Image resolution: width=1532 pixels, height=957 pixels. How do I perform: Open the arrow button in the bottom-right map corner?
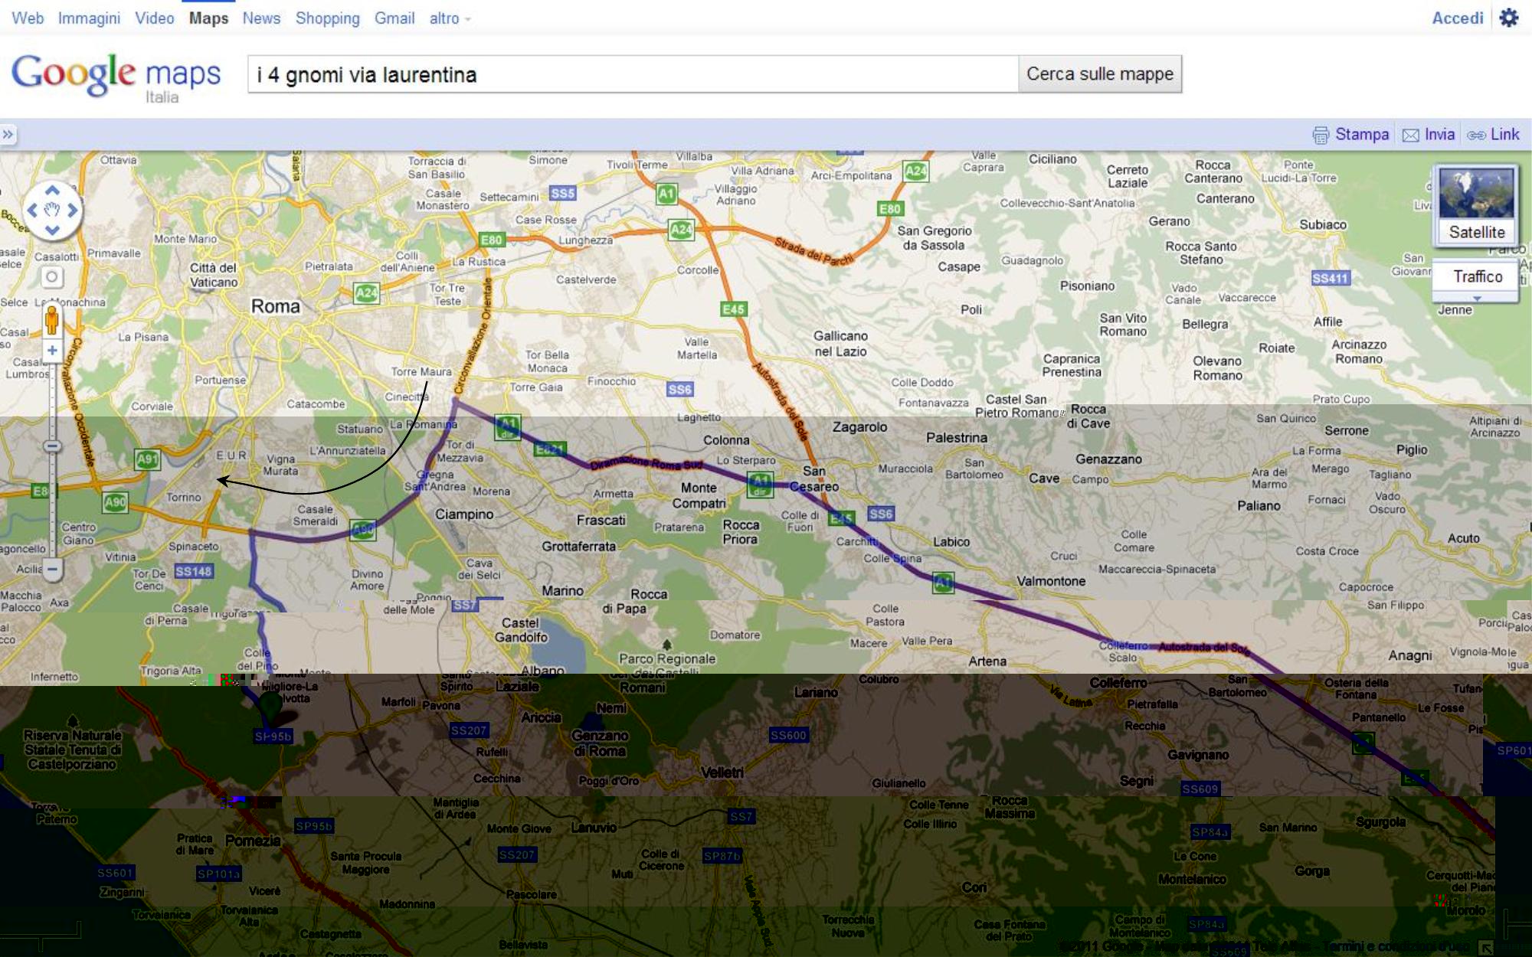point(1486,948)
